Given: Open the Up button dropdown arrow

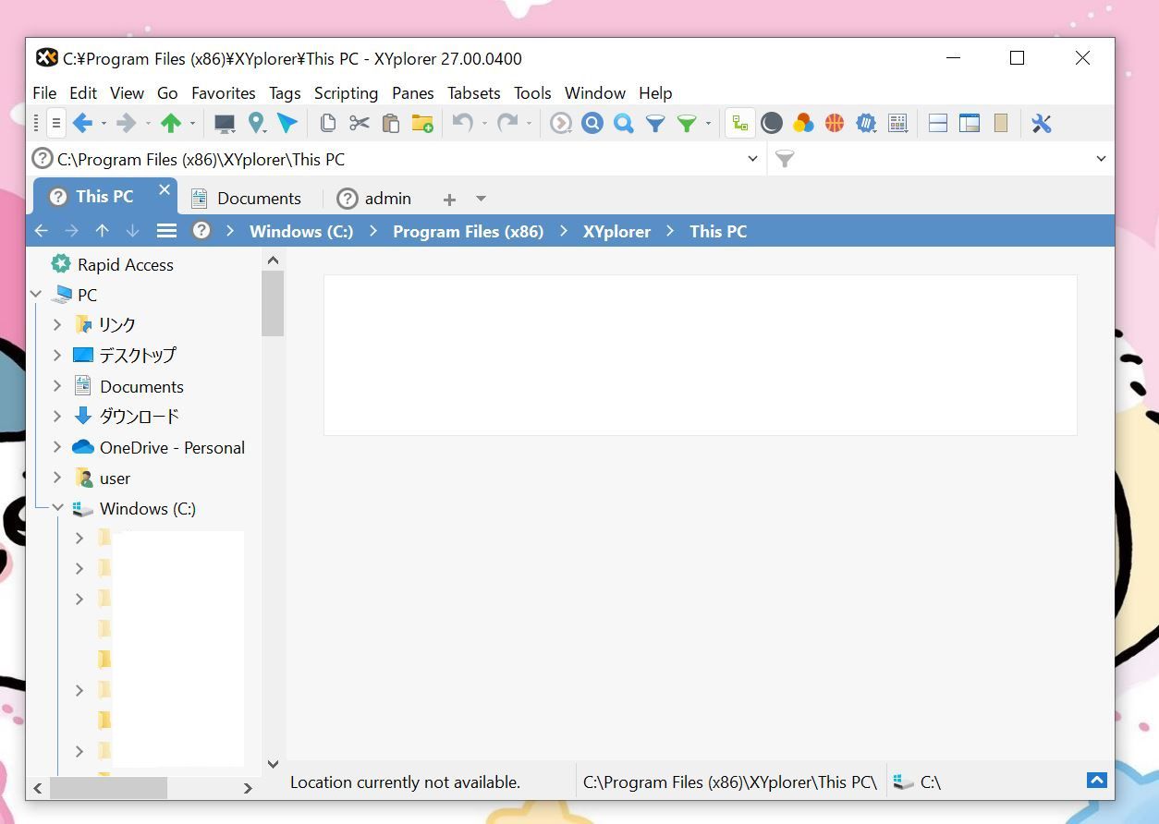Looking at the screenshot, I should (x=192, y=123).
